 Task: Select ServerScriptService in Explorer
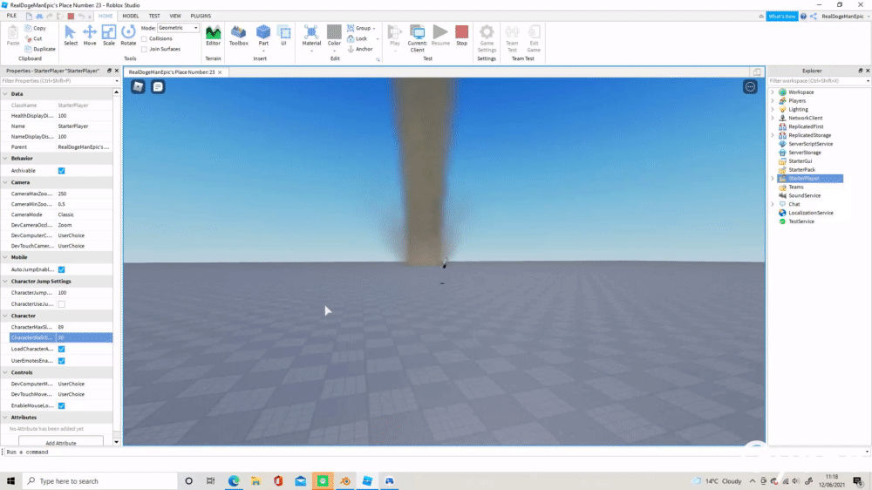pos(810,144)
